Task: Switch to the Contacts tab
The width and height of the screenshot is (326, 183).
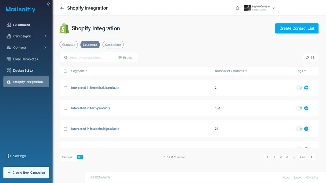Action: 68,45
